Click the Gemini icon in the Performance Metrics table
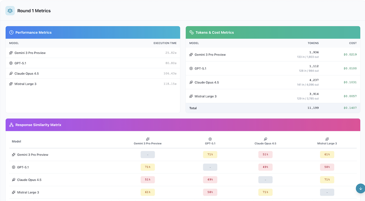This screenshot has width=365, height=201. point(11,53)
